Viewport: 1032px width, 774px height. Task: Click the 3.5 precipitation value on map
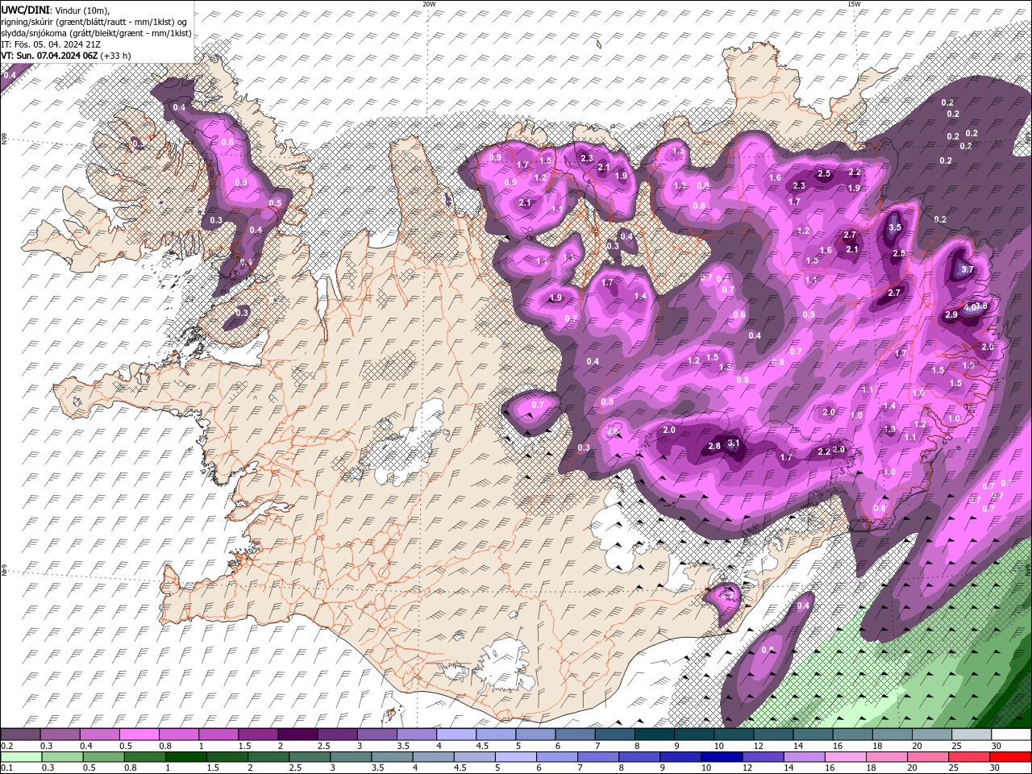894,227
